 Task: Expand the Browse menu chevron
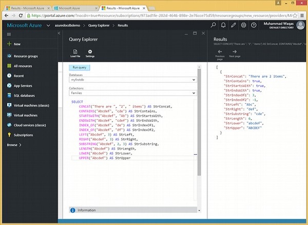pyautogui.click(x=21, y=145)
